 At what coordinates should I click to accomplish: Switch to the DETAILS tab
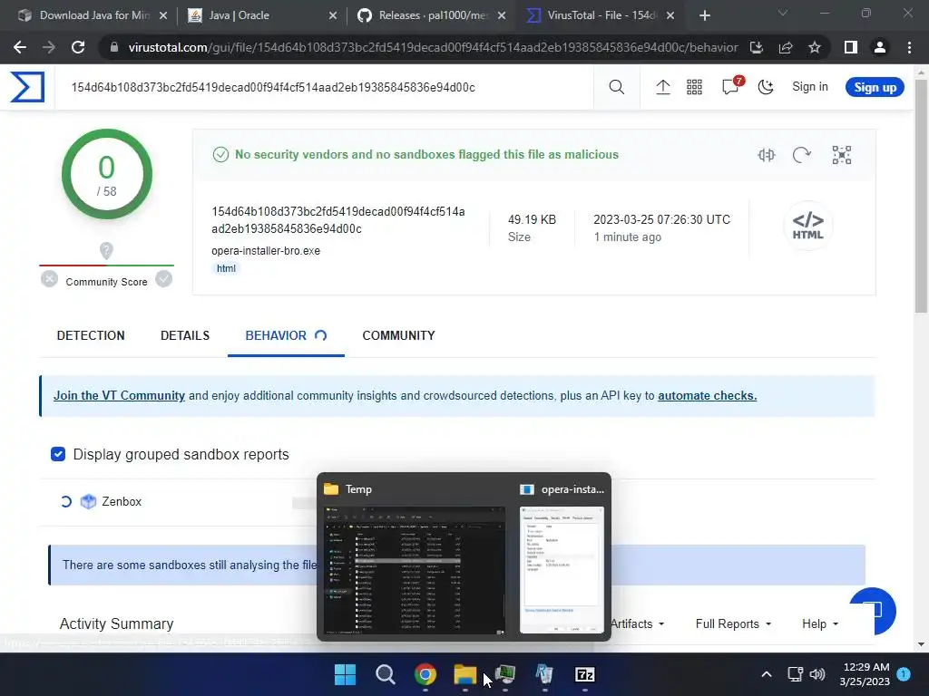click(x=185, y=335)
